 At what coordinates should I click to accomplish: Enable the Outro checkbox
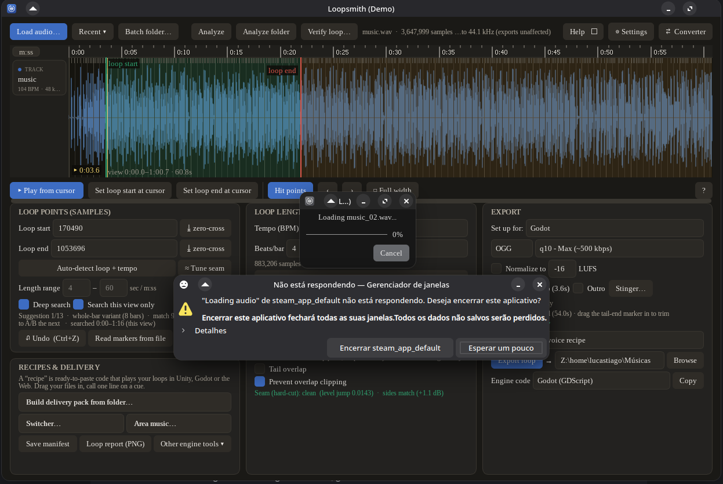pyautogui.click(x=579, y=288)
